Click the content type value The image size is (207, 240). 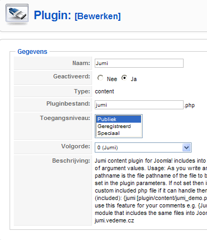pos(104,91)
